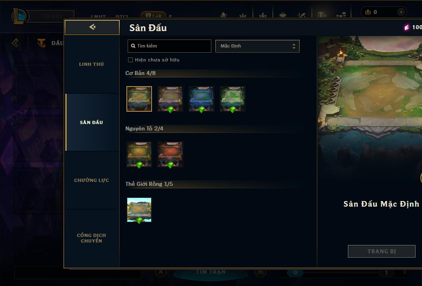Select the Sân Đấu tab
The height and width of the screenshot is (286, 422).
click(x=92, y=122)
